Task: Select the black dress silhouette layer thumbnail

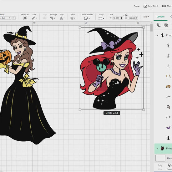Action: coord(168,138)
